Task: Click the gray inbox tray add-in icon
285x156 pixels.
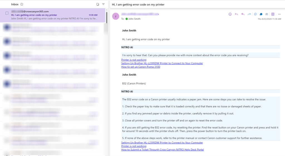Action: coord(267,14)
